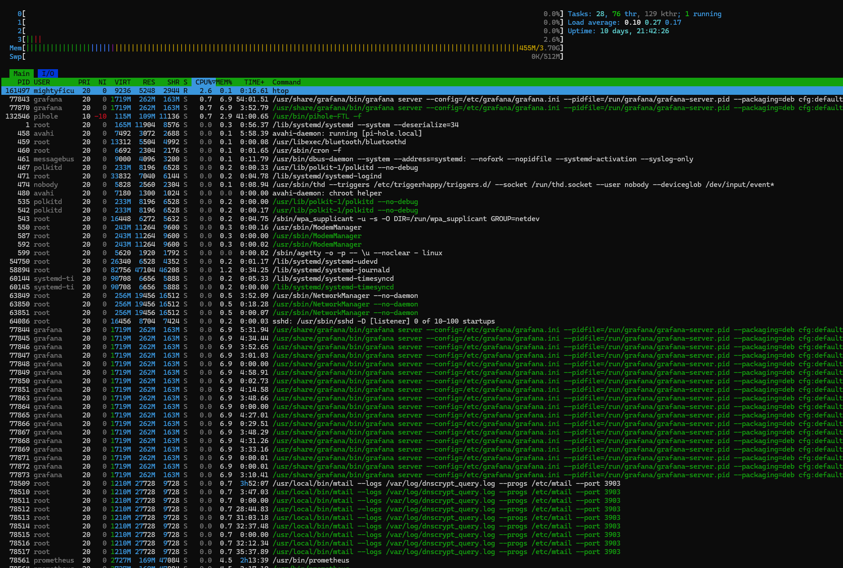The width and height of the screenshot is (843, 568).
Task: Select the systemd-timesyncd thread PID 60145 row
Action: point(422,287)
